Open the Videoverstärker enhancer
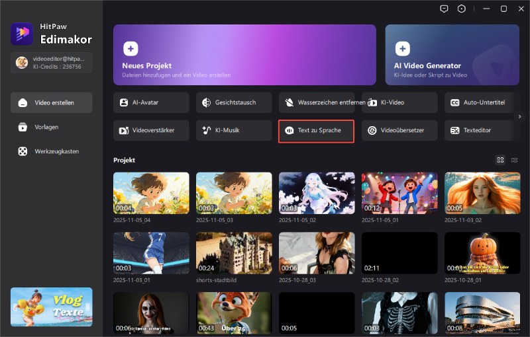530x337 pixels. [151, 131]
